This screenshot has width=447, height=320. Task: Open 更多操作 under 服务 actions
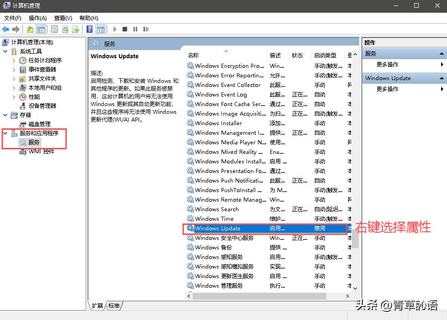[x=387, y=65]
